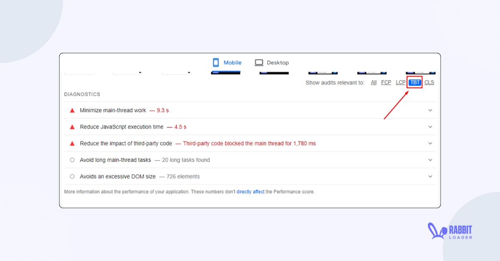The width and height of the screenshot is (500, 261).
Task: Select the warning triangle for JavaScript execution time
Action: (x=72, y=127)
